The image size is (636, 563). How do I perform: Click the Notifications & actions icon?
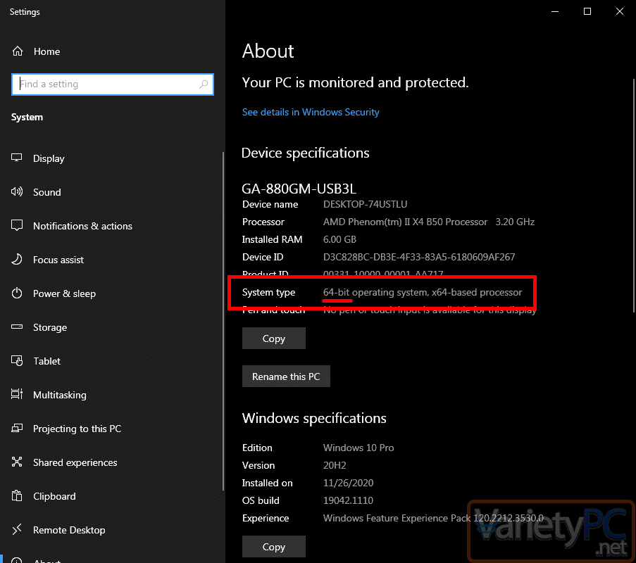click(x=17, y=225)
